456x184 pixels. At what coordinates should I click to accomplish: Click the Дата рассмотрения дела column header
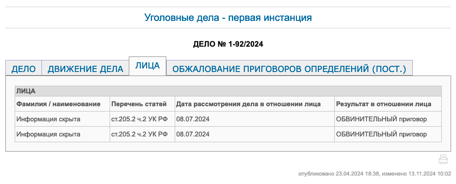(248, 104)
